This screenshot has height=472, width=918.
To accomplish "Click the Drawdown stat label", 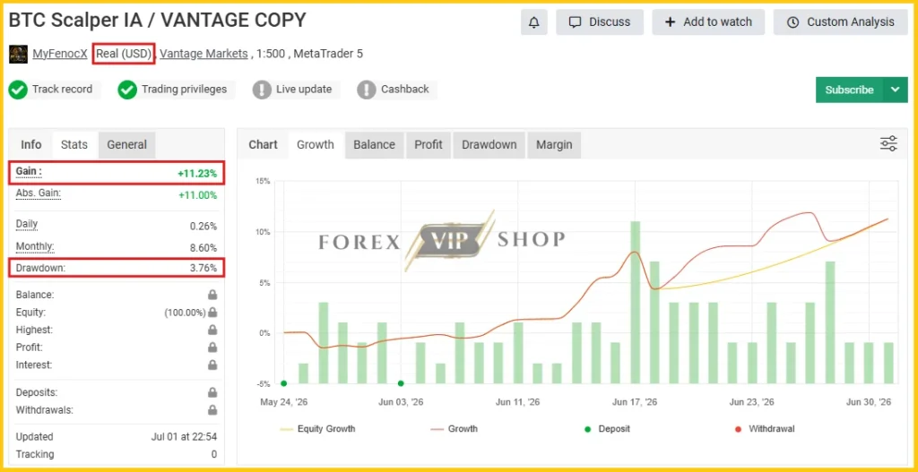I will [x=40, y=268].
